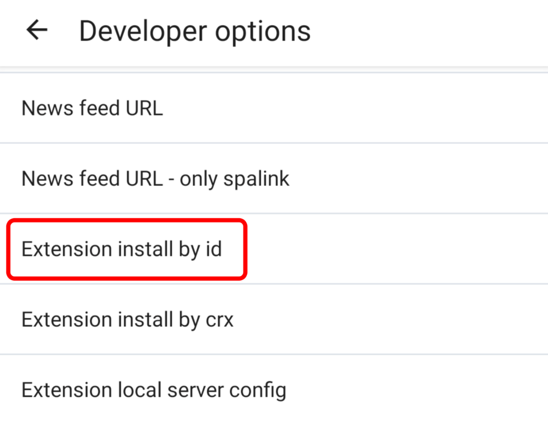Click the 'by id' extension row text
The image size is (548, 422).
point(121,249)
